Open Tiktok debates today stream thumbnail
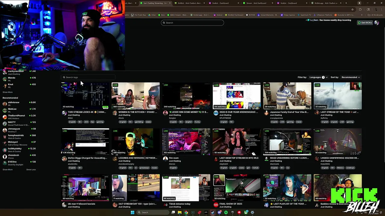Screen dimensions: 385x216 pos(186,188)
